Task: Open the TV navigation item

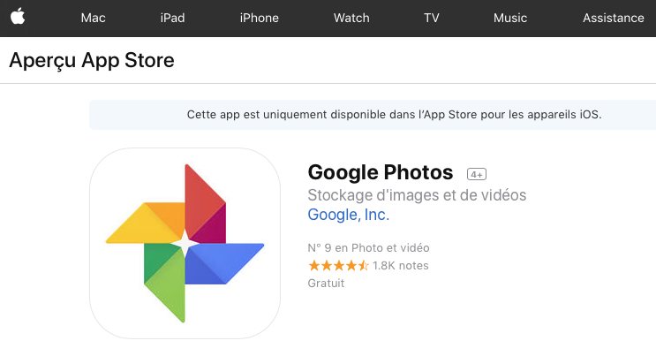Action: tap(432, 18)
